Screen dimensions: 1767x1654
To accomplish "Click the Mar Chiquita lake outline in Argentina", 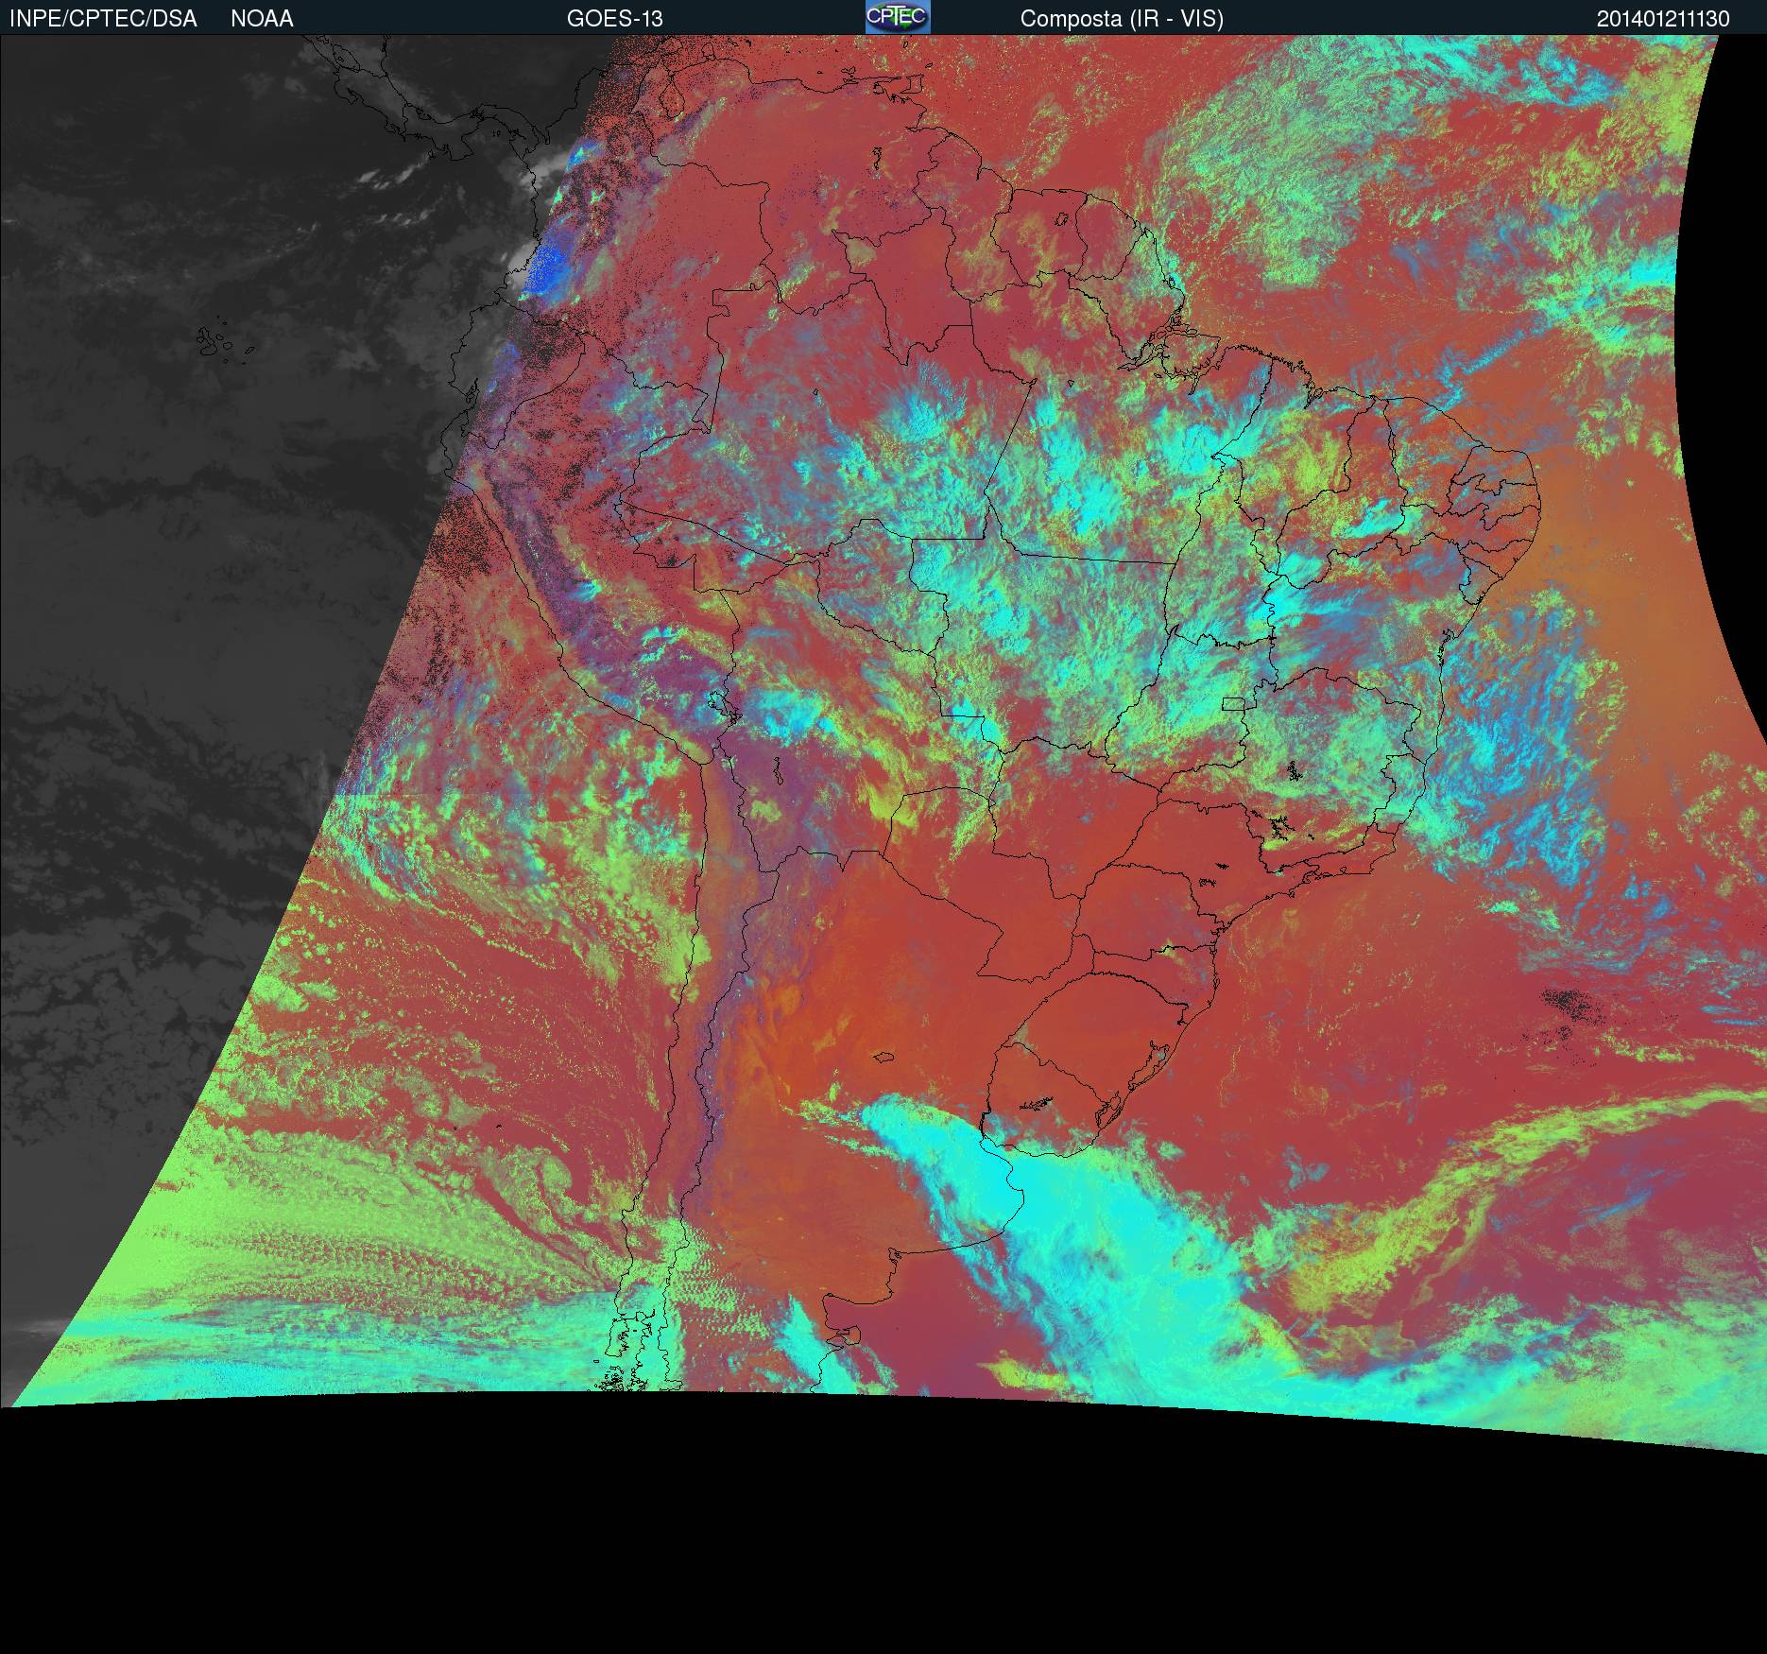I will 884,1058.
